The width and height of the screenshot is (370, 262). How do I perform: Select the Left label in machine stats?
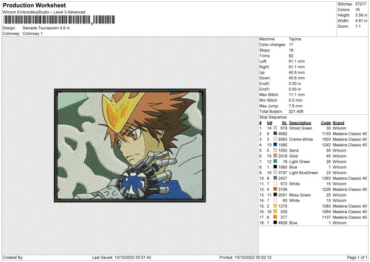pyautogui.click(x=263, y=61)
